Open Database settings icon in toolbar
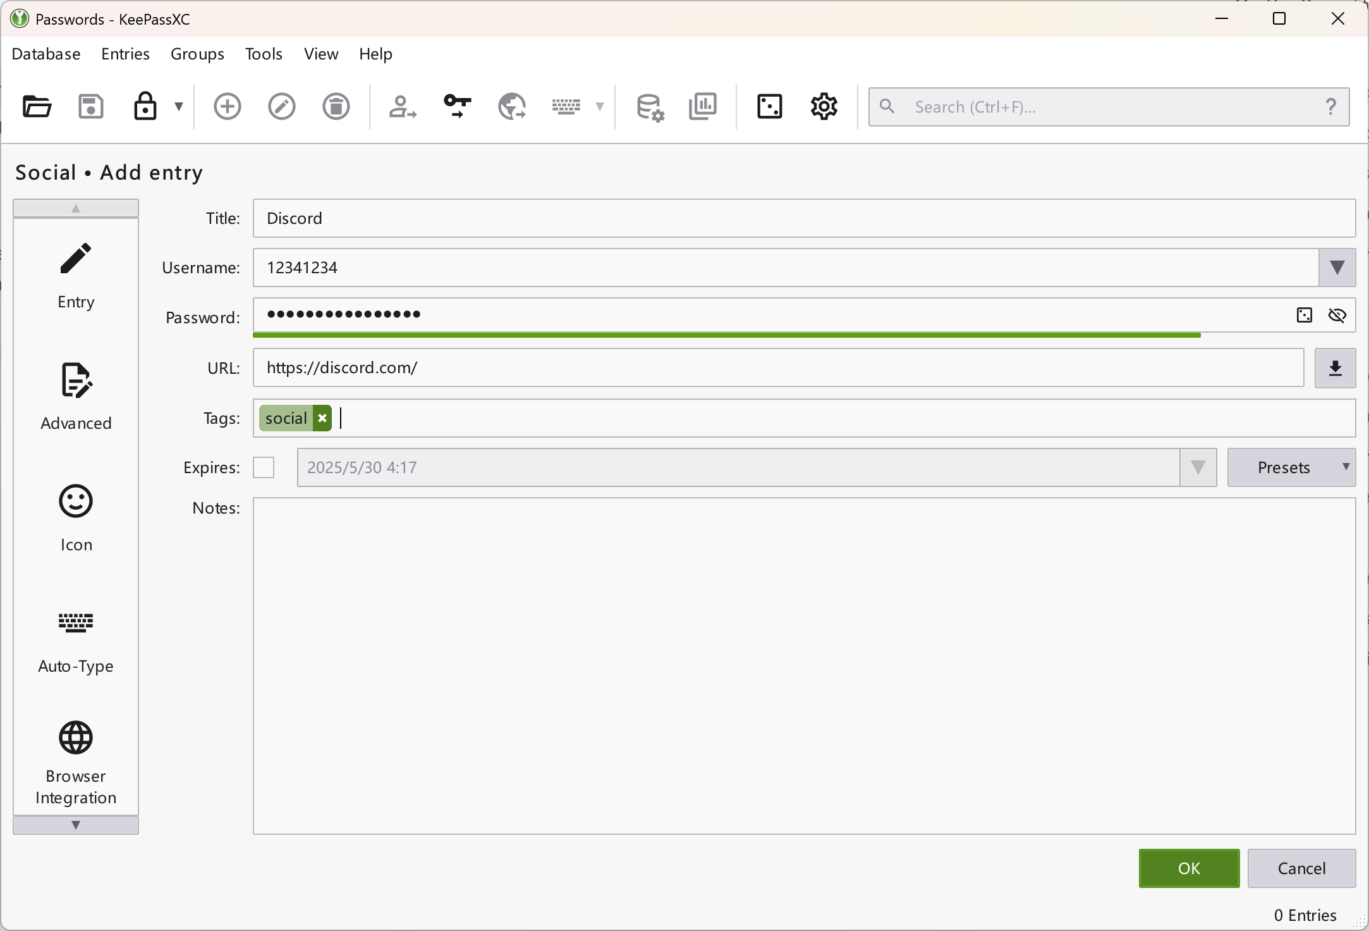The width and height of the screenshot is (1369, 931). click(650, 106)
